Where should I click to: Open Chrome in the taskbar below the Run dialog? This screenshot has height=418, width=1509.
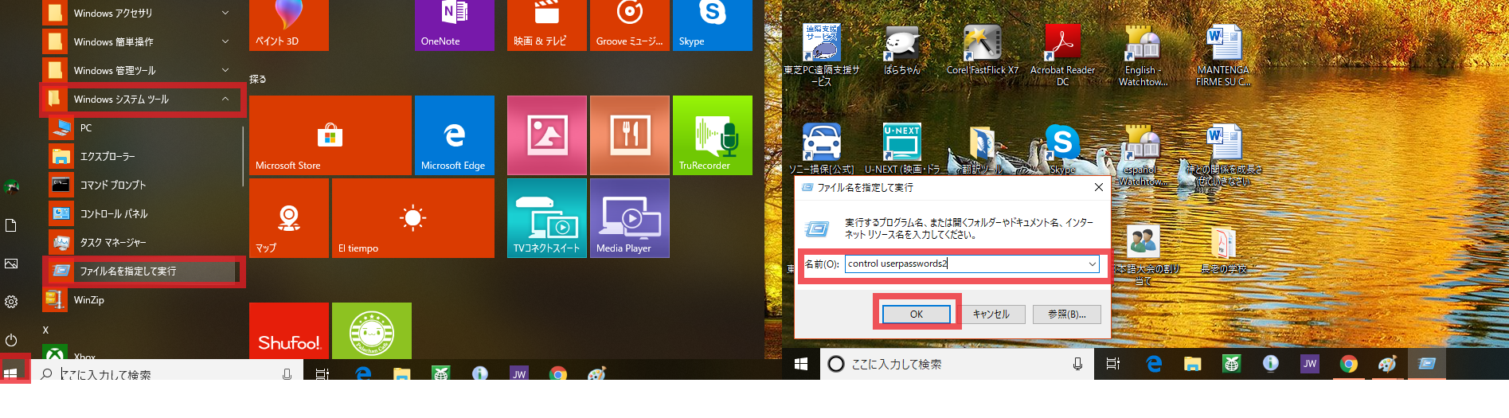(x=1348, y=364)
